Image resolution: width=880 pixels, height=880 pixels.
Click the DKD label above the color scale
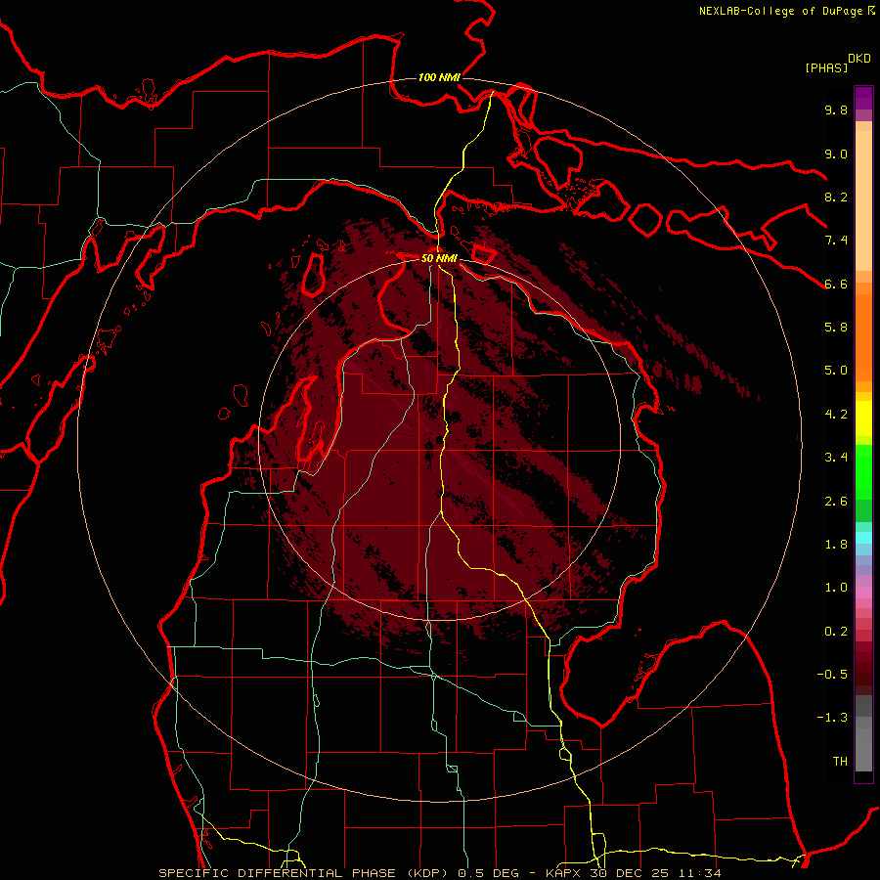[x=859, y=59]
